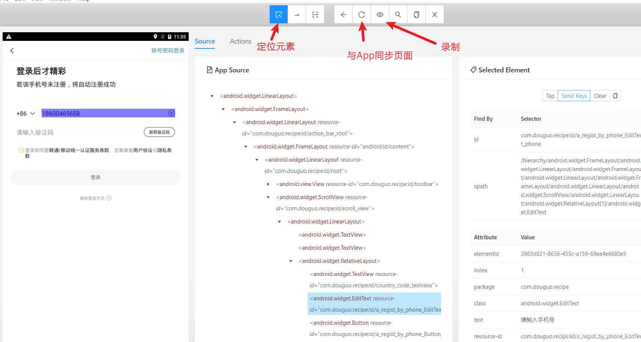Collapse the recipe:id/root LinearLayout node
Viewport: 641px width, 342px height.
(257, 160)
